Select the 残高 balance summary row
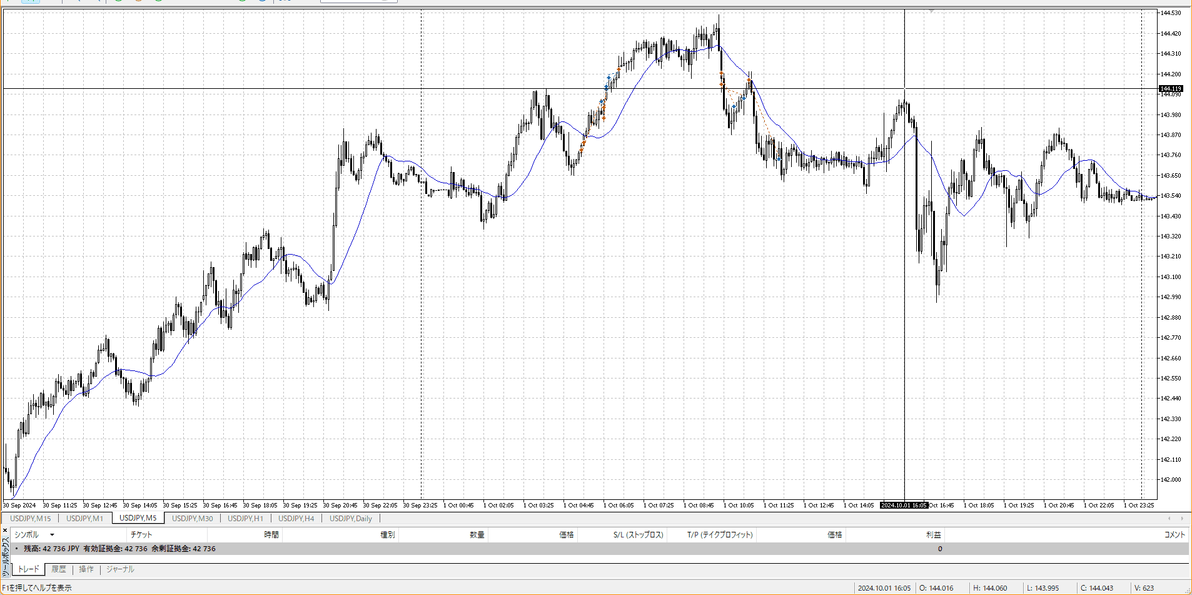 (119, 549)
